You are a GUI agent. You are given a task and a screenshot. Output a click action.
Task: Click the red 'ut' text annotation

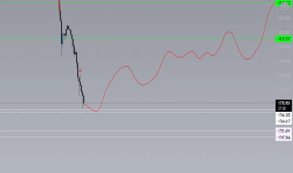(80, 70)
